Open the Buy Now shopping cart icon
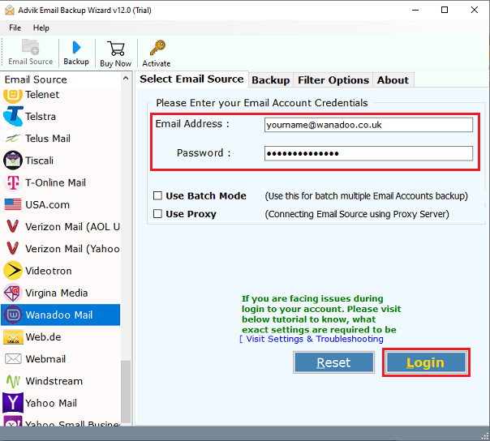Viewport: 490px width, 441px height. (116, 49)
